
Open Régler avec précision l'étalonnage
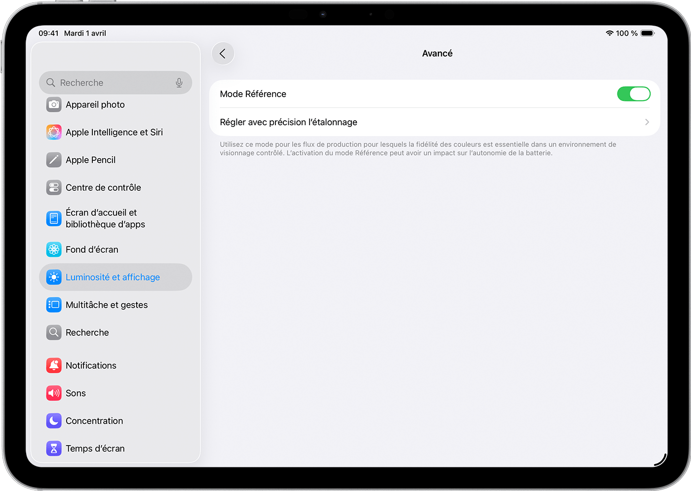coord(288,122)
